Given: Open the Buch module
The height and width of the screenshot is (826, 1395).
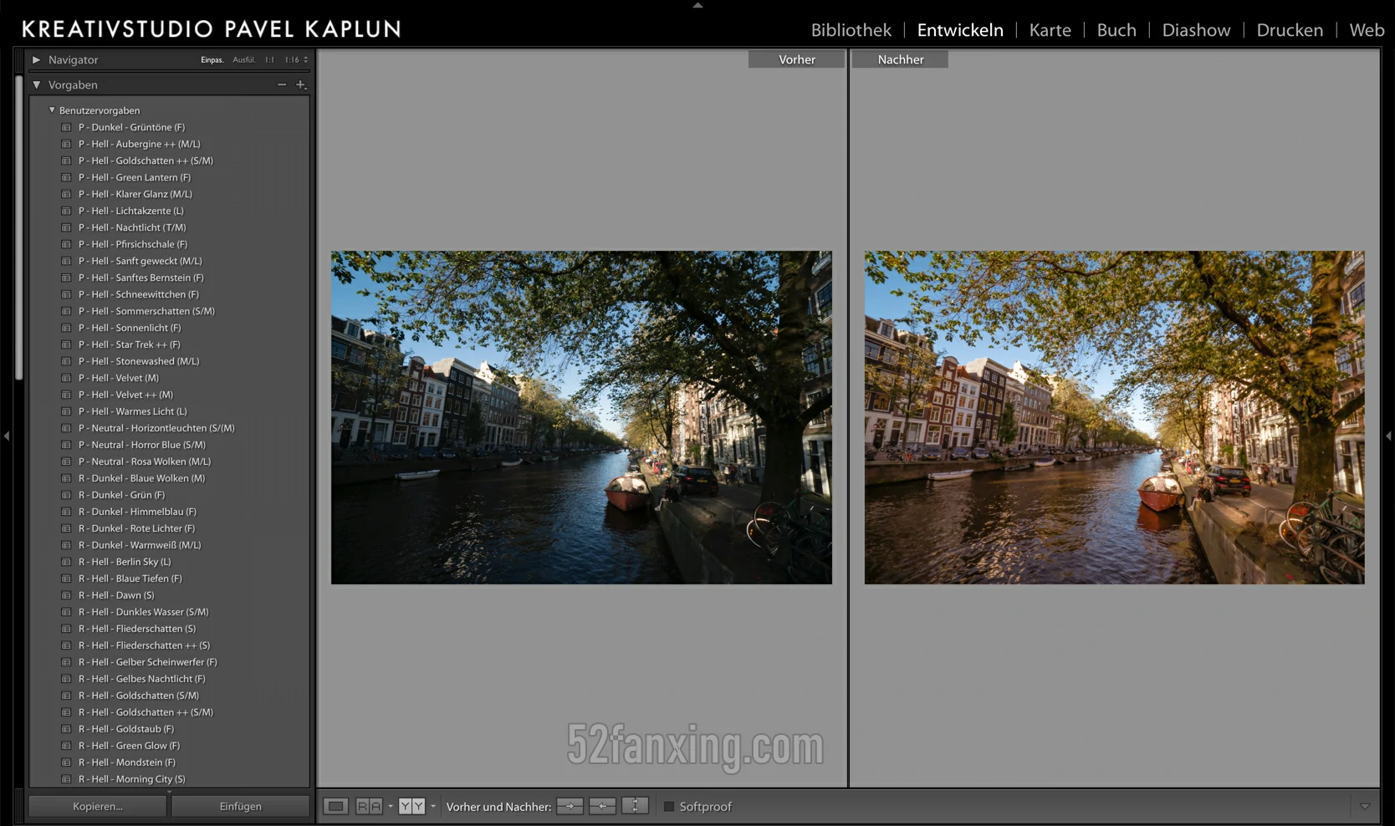Looking at the screenshot, I should coord(1117,30).
